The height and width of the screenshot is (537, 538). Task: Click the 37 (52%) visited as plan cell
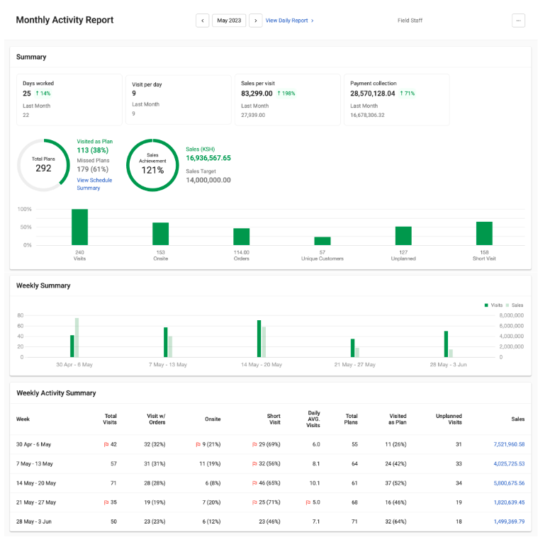coord(396,483)
